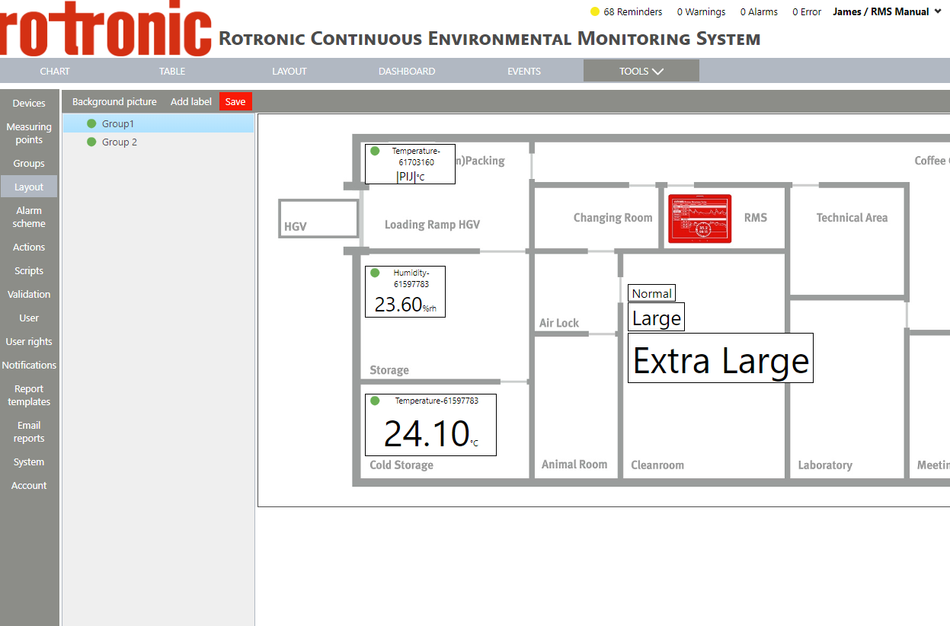The height and width of the screenshot is (626, 950).
Task: Select the Normal size label
Action: 652,293
